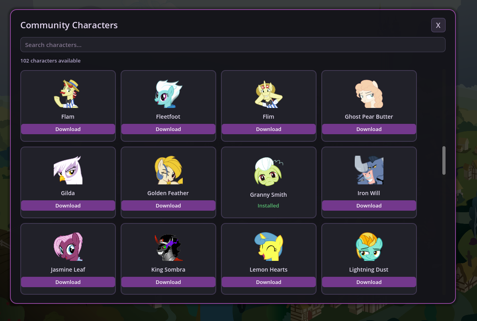Click the Granny Smith name label

click(268, 194)
